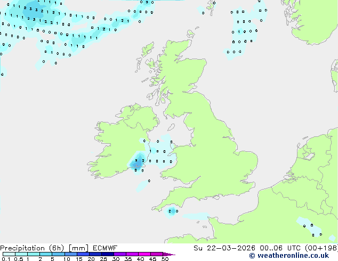Click the above-50 mm legend arrow tip
Image resolution: width=338 pixels, height=261 pixels.
click(x=169, y=254)
